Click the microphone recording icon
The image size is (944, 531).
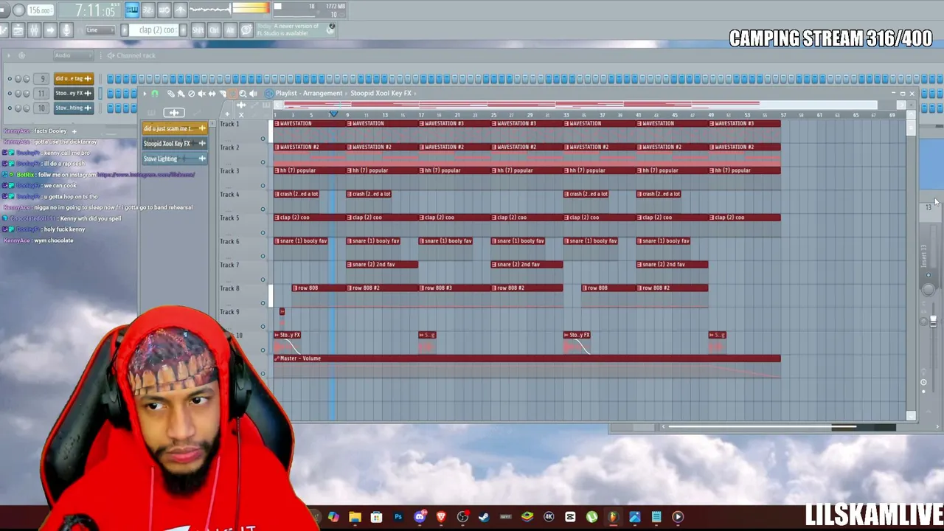pos(66,30)
